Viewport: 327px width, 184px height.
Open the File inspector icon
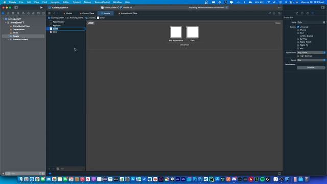click(x=297, y=13)
